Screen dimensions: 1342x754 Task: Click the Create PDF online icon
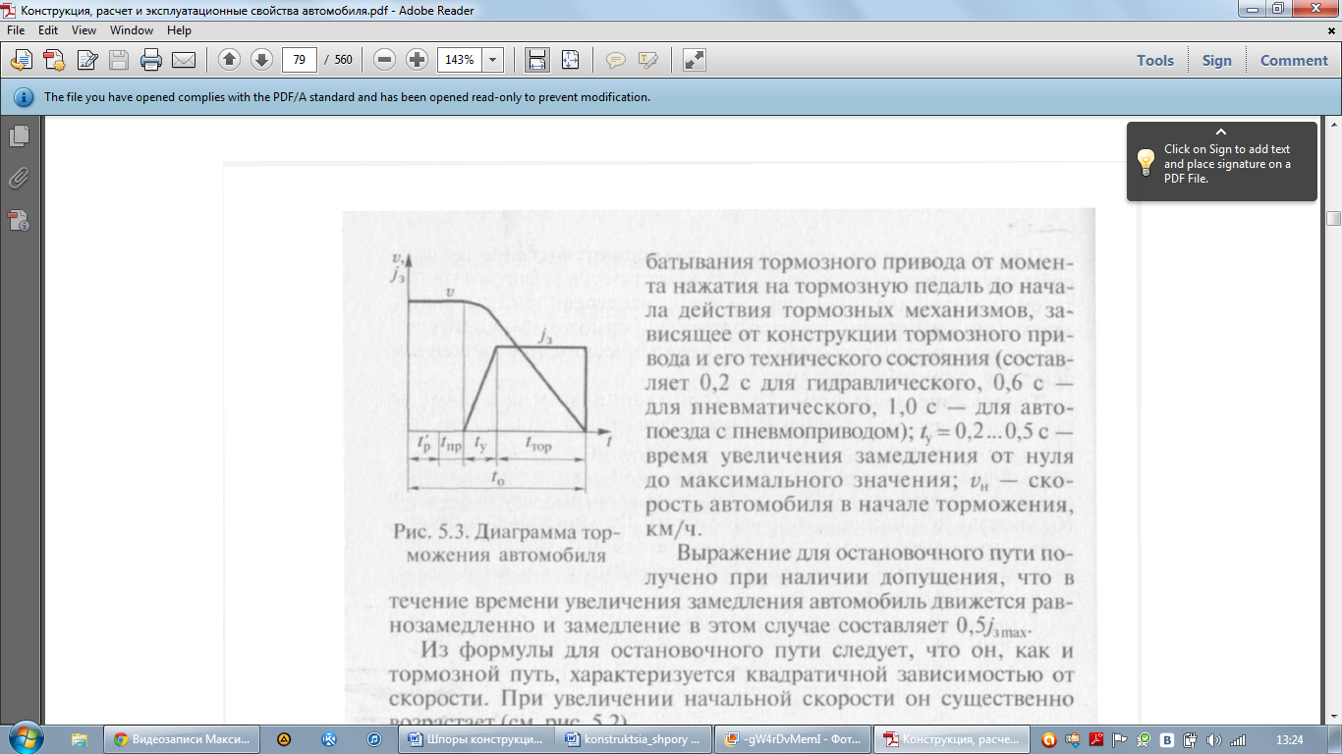[x=54, y=60]
